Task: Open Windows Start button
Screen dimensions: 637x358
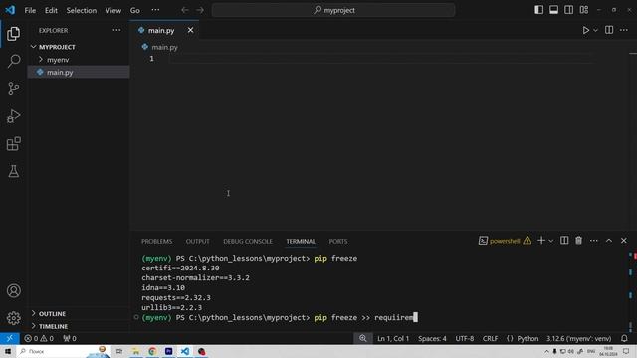Action: (x=8, y=351)
